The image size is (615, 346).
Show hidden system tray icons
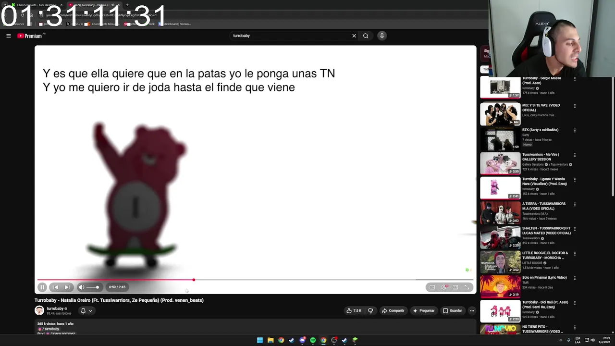click(x=561, y=340)
